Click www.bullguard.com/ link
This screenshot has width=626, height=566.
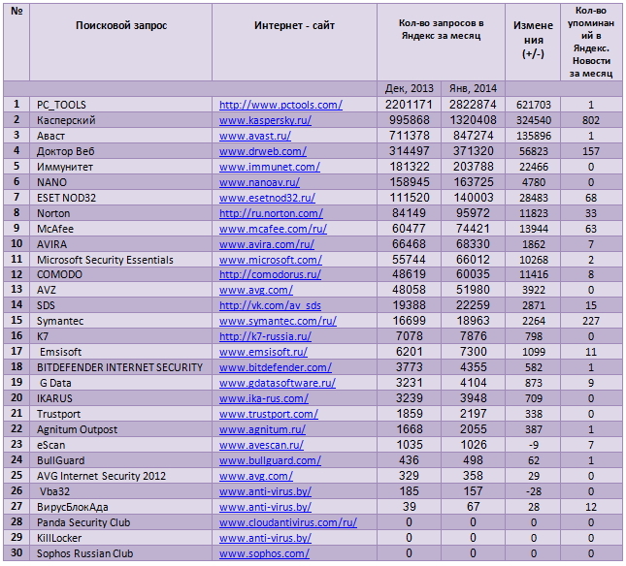[x=270, y=460]
